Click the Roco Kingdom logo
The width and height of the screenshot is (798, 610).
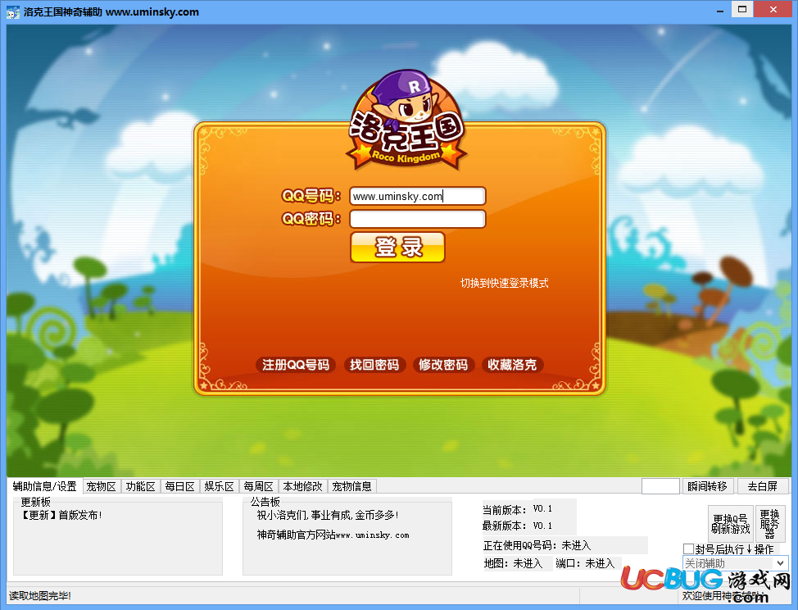407,122
